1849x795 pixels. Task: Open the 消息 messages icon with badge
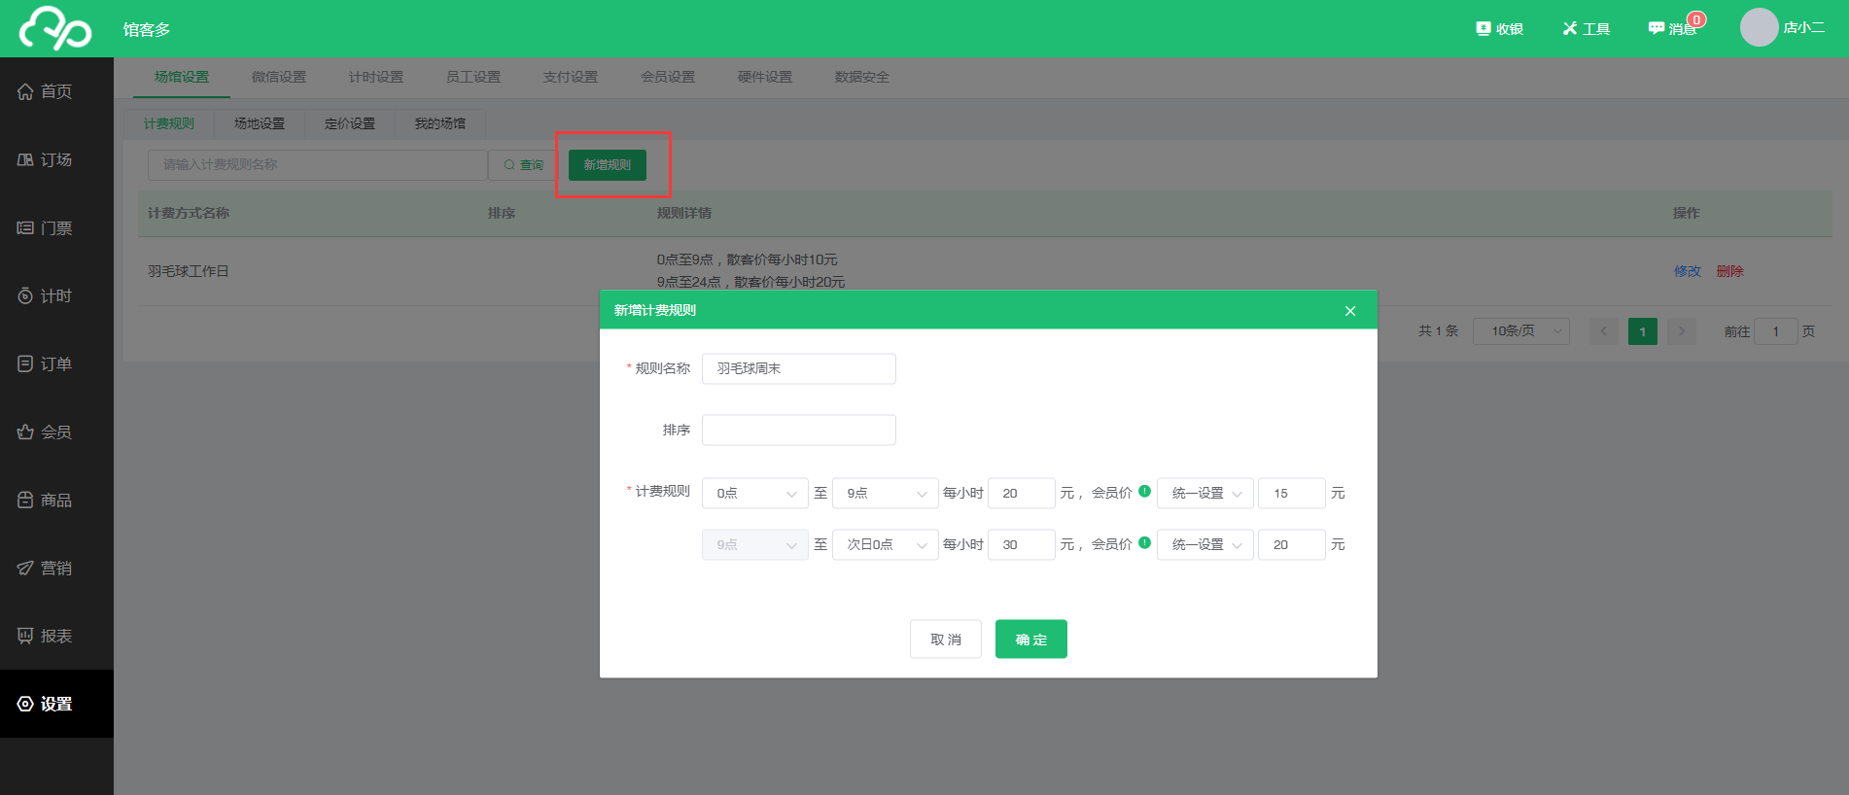tap(1657, 28)
